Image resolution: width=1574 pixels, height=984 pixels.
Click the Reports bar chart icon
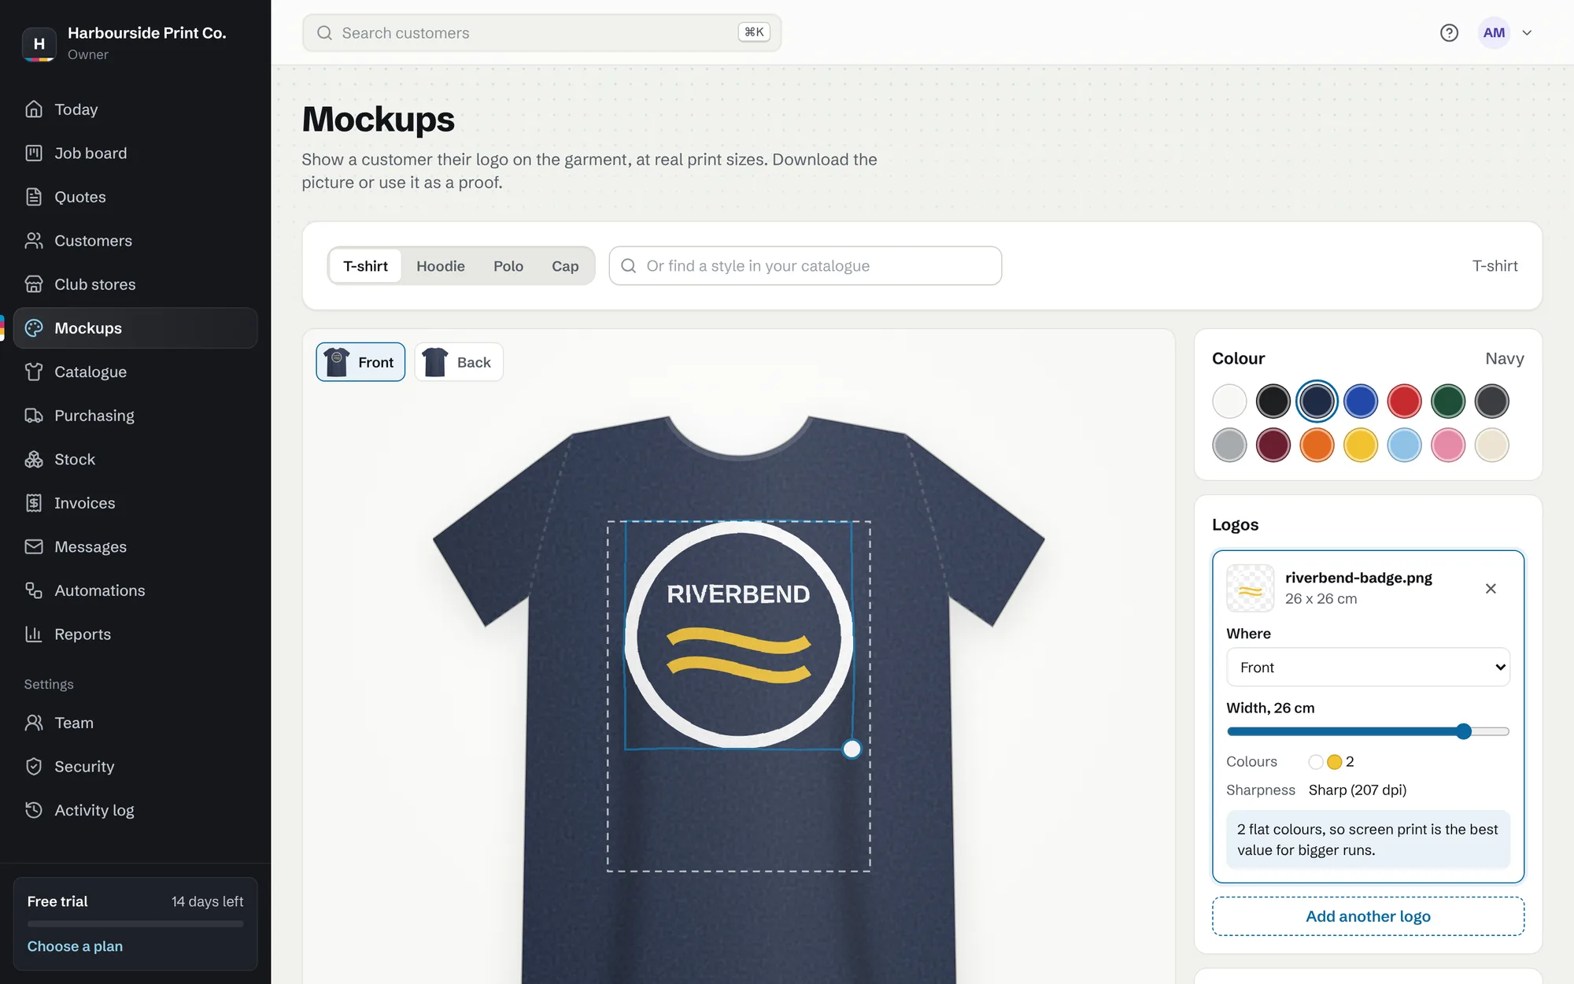tap(34, 634)
